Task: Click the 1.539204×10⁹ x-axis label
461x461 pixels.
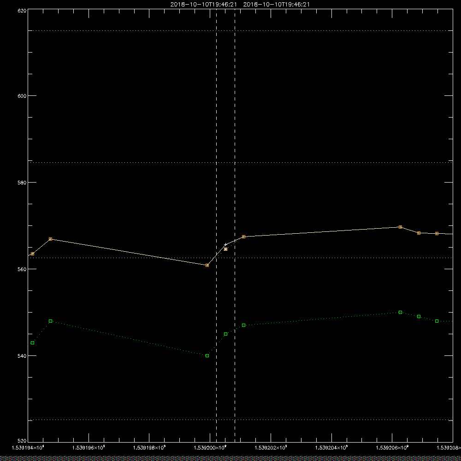Action: (x=331, y=448)
